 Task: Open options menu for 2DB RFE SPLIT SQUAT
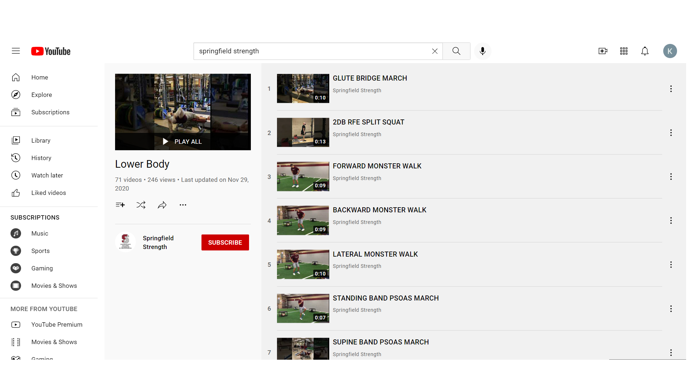pyautogui.click(x=670, y=132)
